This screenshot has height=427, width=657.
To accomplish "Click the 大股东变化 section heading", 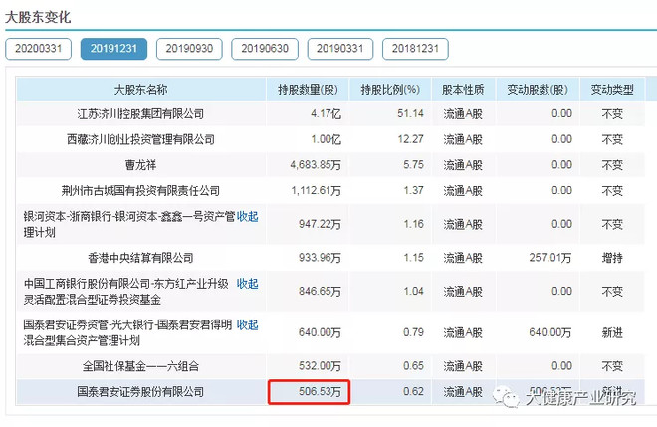I will point(38,17).
